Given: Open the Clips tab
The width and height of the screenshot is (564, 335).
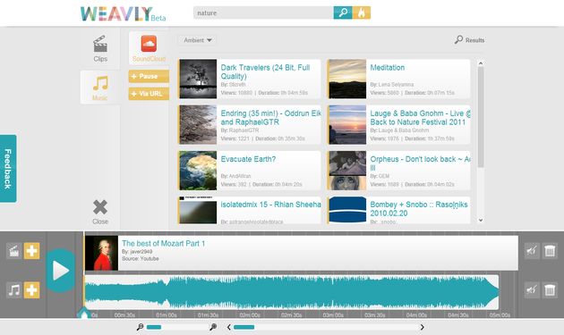Looking at the screenshot, I should tap(100, 49).
